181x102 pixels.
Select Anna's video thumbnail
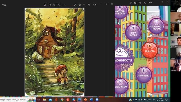click(x=176, y=29)
